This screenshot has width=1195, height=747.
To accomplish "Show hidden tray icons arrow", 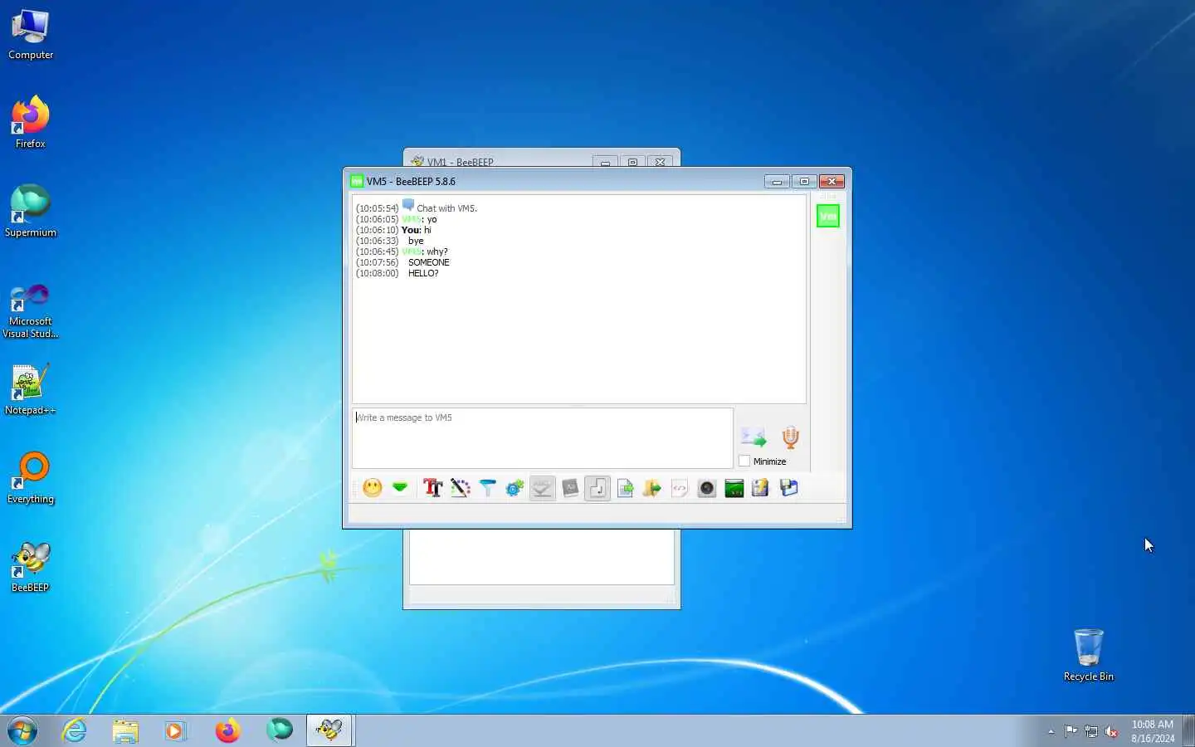I will [x=1051, y=731].
